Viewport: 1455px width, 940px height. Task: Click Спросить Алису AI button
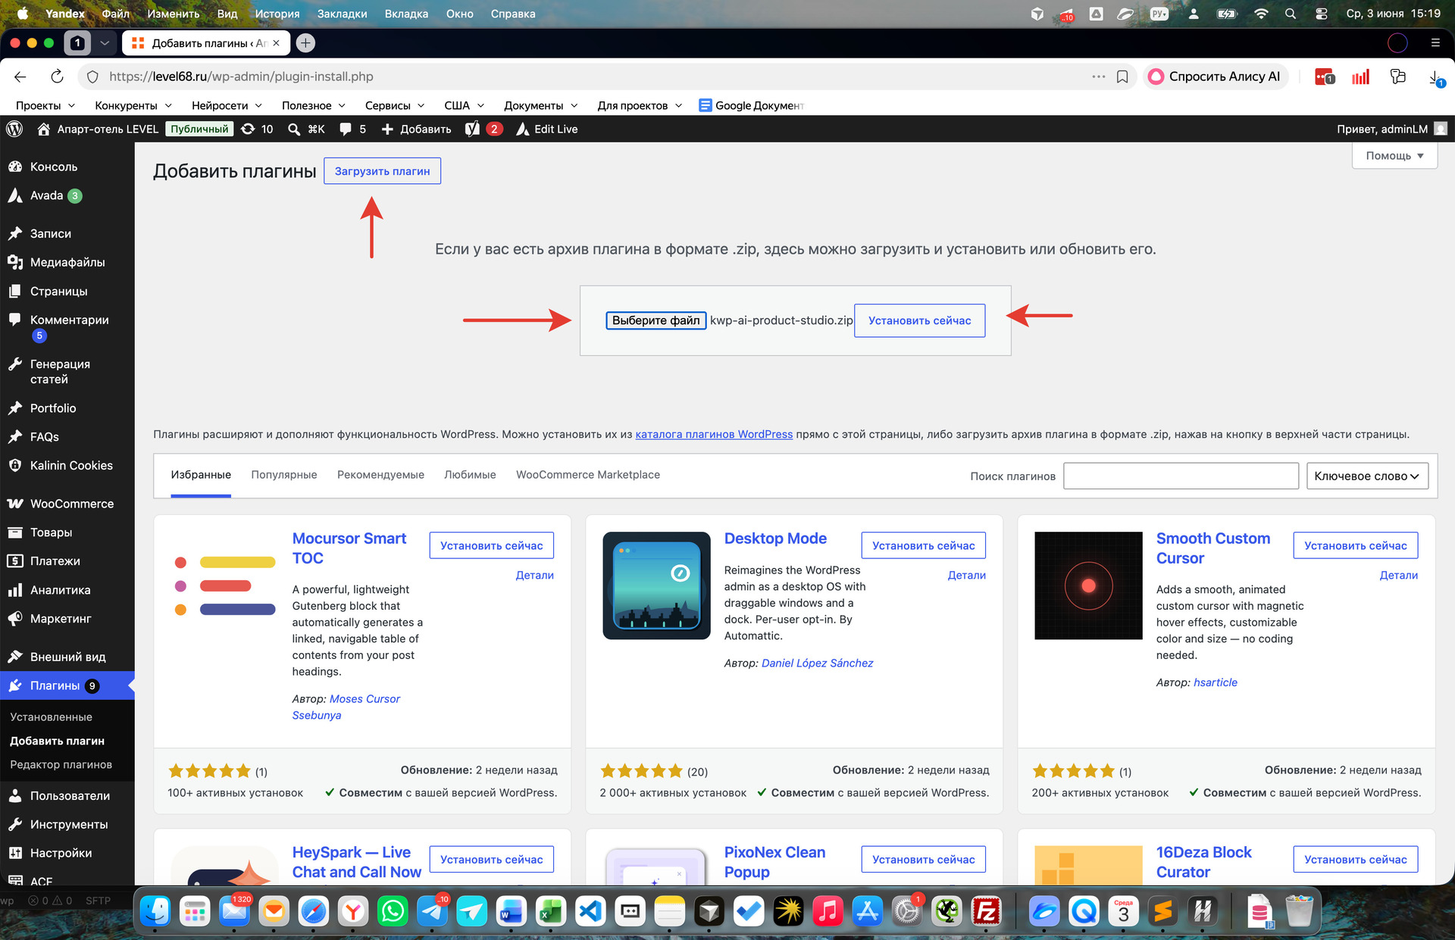click(x=1215, y=77)
